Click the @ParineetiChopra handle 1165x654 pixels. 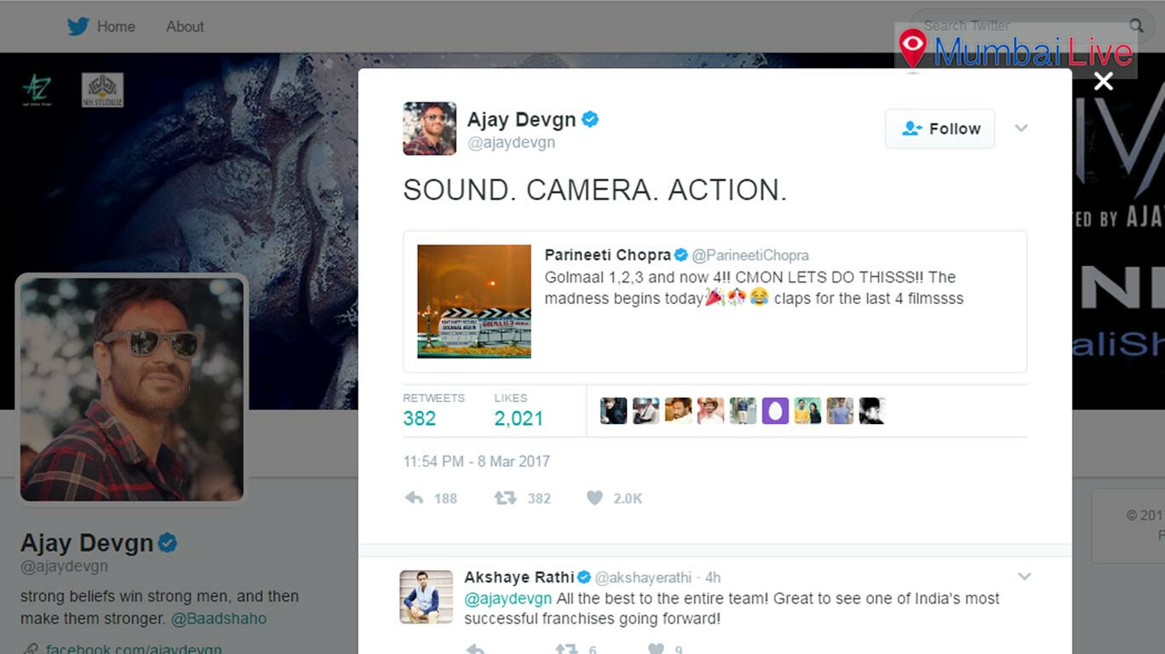(750, 255)
